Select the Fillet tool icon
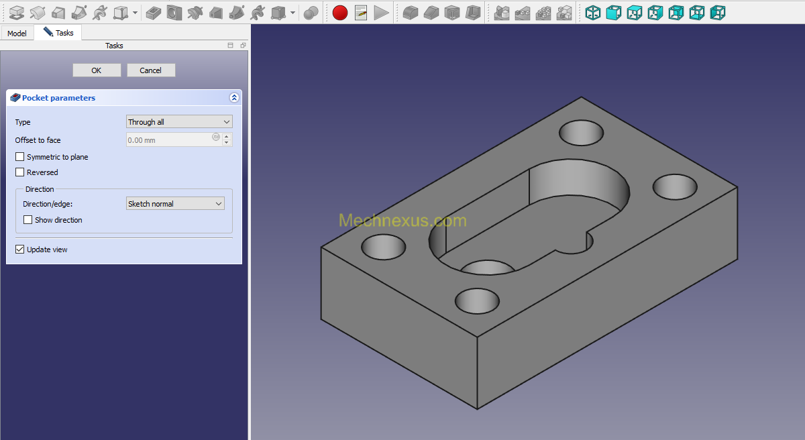This screenshot has height=440, width=805. (411, 12)
